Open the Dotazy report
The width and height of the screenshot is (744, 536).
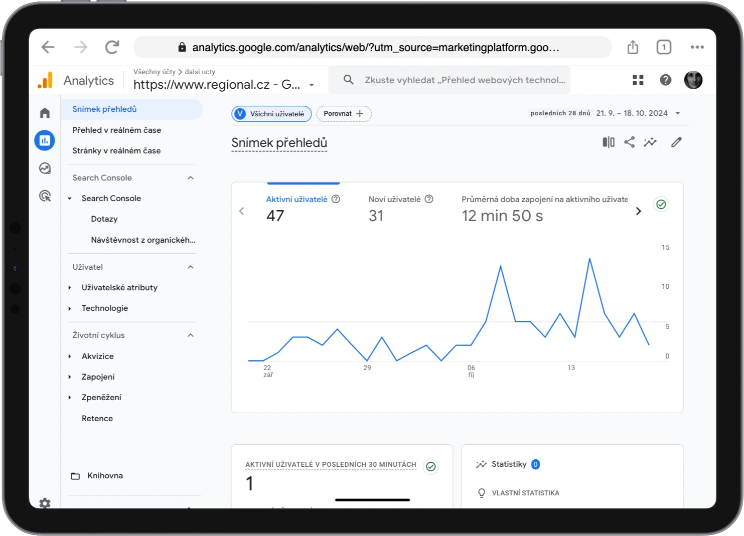click(x=104, y=219)
